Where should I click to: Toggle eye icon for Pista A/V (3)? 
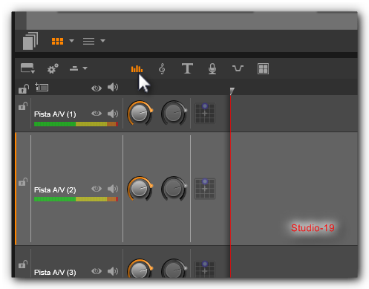click(x=97, y=271)
